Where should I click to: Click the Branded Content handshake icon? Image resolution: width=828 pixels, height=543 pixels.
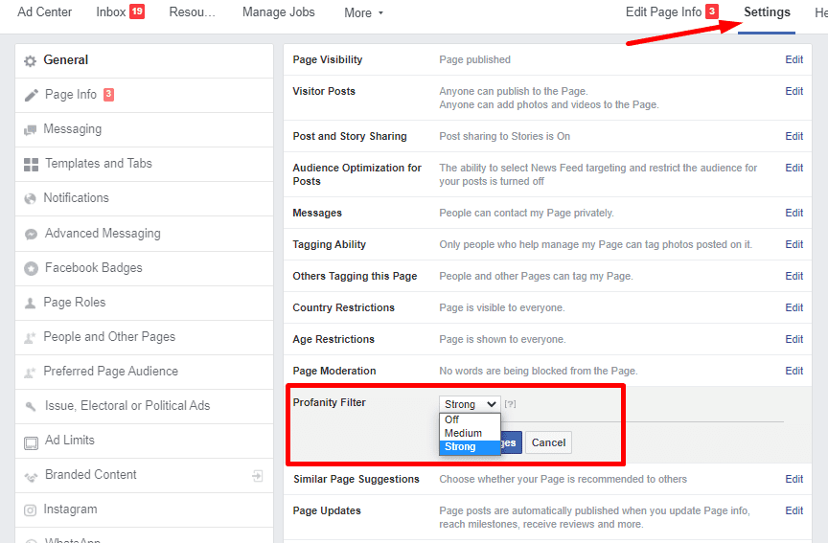(32, 477)
